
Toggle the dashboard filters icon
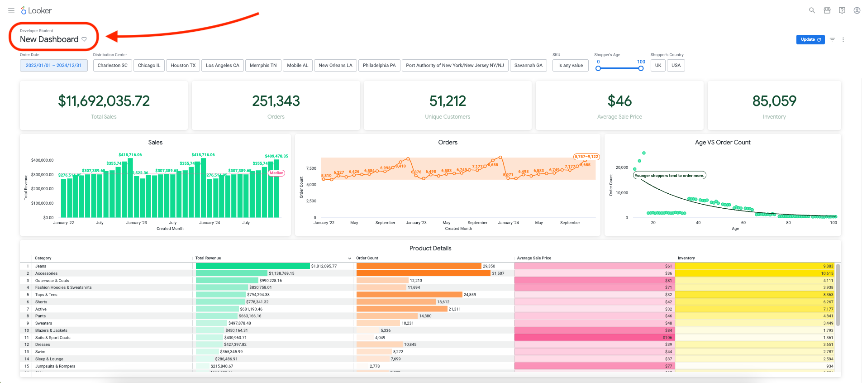832,40
